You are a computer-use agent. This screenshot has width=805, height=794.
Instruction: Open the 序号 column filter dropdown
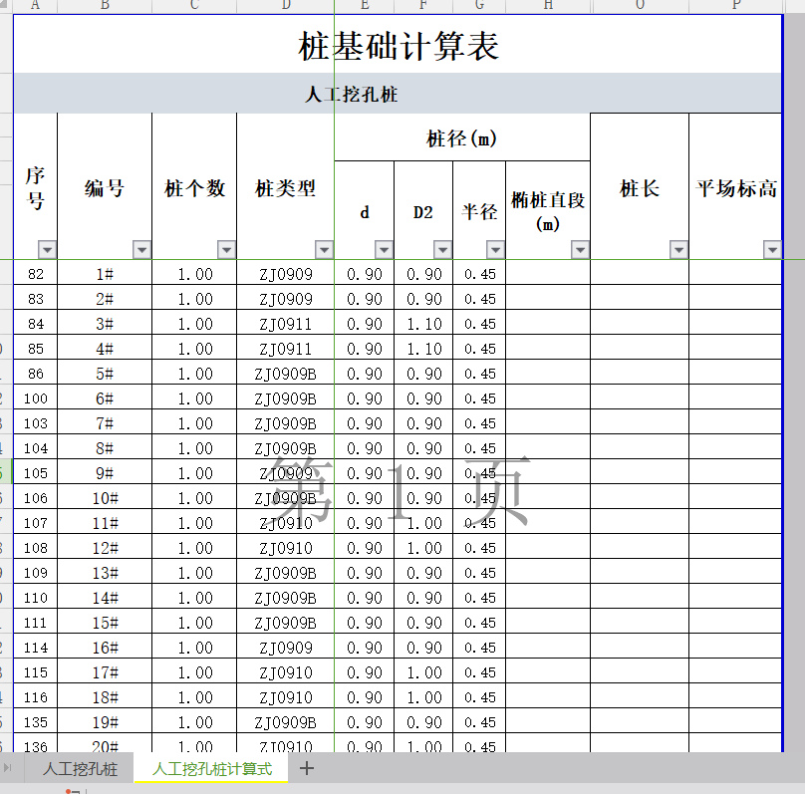pos(46,249)
